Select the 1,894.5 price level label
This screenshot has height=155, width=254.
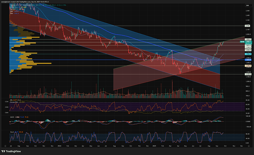pos(248,39)
